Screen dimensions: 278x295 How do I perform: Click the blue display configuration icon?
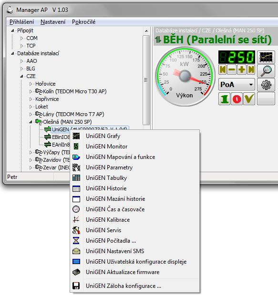(76, 262)
